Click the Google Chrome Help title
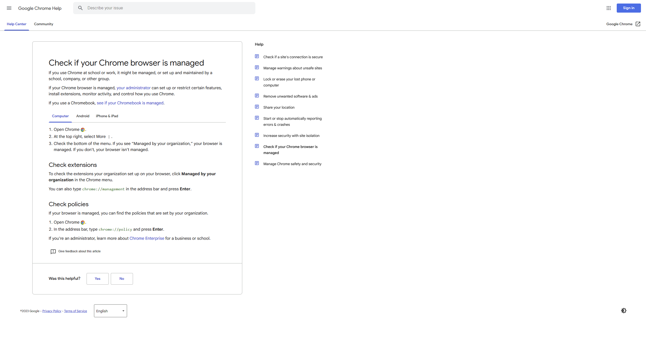 pyautogui.click(x=40, y=8)
